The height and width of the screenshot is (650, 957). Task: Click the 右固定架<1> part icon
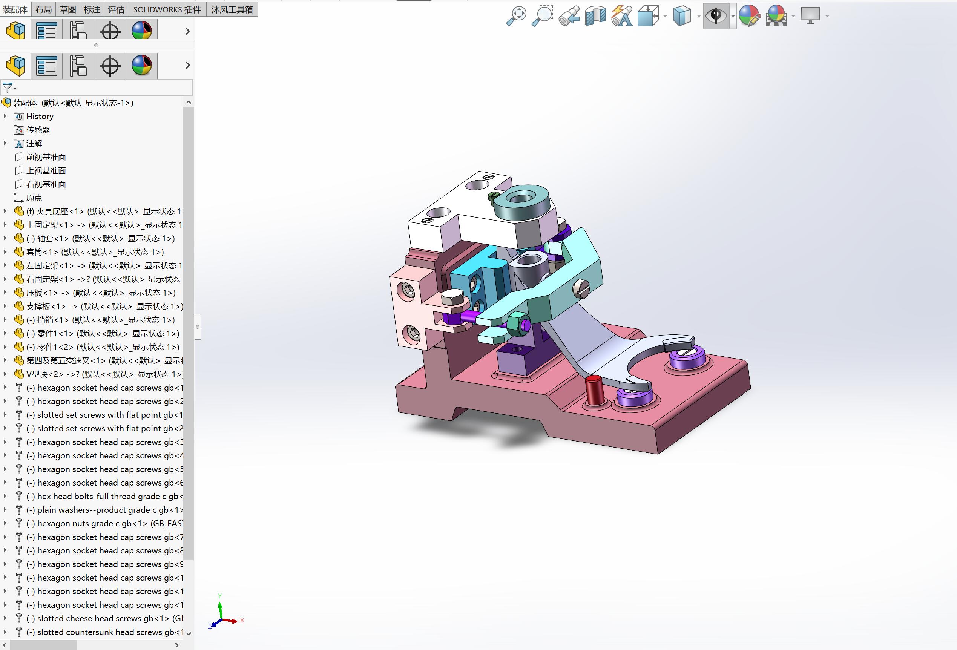(x=18, y=279)
